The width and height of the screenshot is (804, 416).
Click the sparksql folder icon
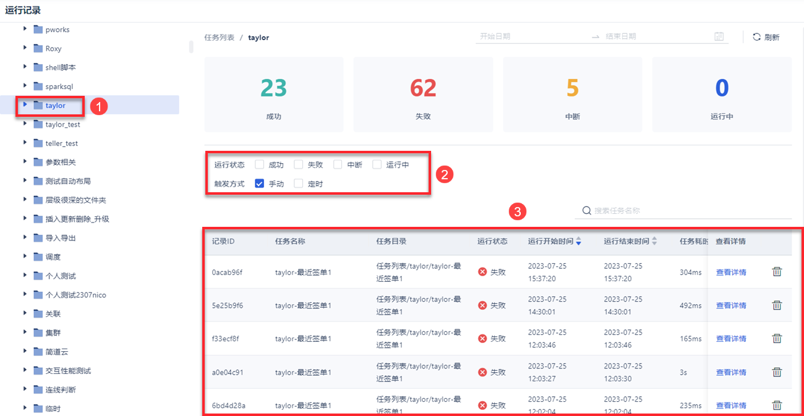coord(38,87)
